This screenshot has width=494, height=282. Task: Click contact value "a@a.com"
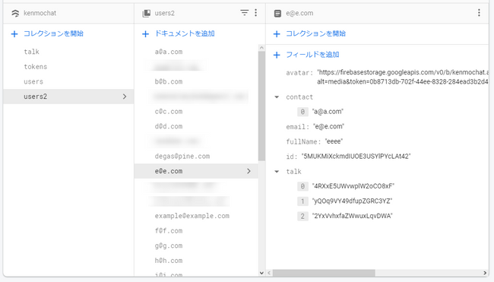coord(328,112)
